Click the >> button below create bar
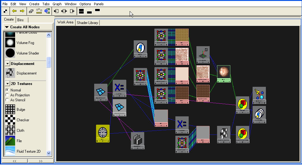This screenshot has width=302, height=165. pos(41,161)
